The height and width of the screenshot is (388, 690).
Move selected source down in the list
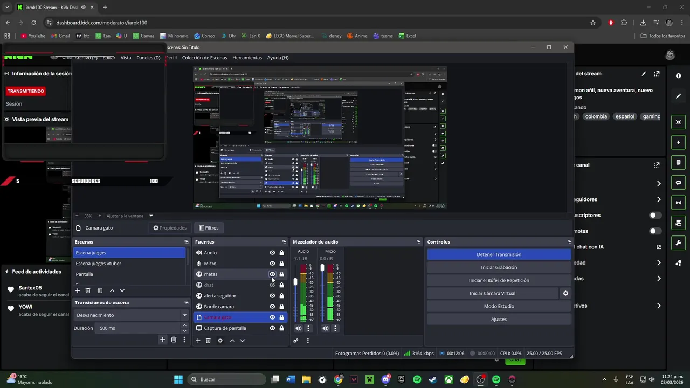(243, 341)
